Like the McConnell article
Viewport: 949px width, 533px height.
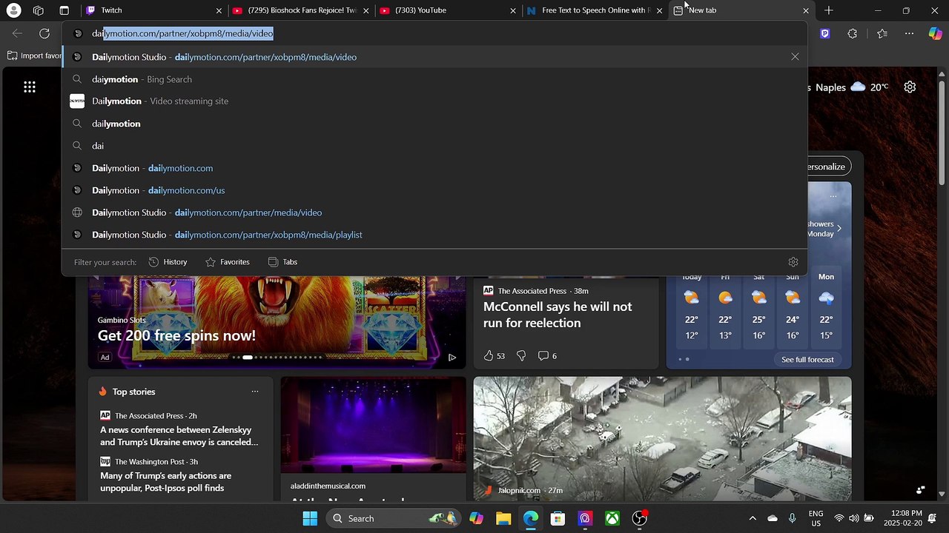pos(494,356)
